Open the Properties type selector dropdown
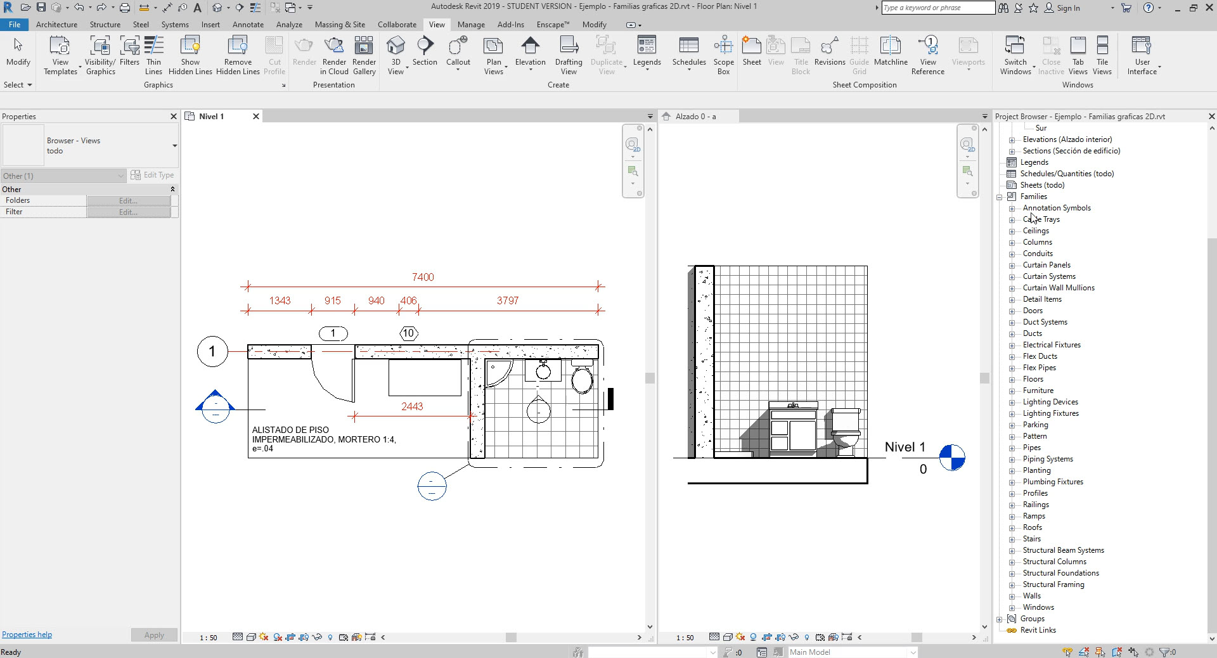Viewport: 1217px width, 658px height. [174, 146]
